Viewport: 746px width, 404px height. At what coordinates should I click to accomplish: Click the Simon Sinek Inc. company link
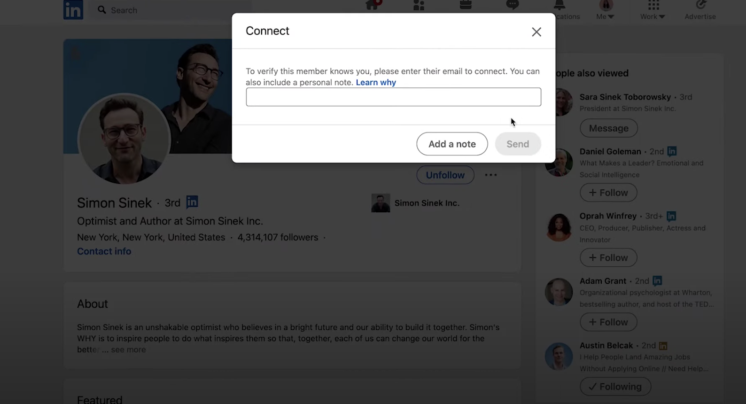[427, 203]
